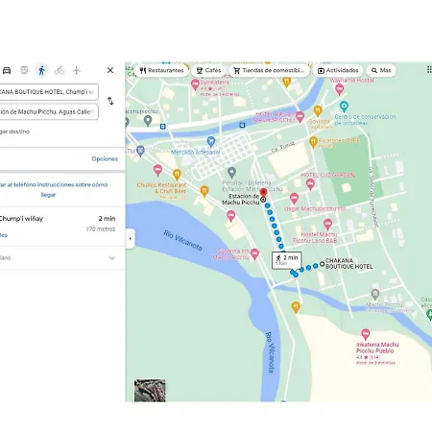432x432 pixels.
Task: Switch to satellite layer thumbnail
Action: click(150, 391)
